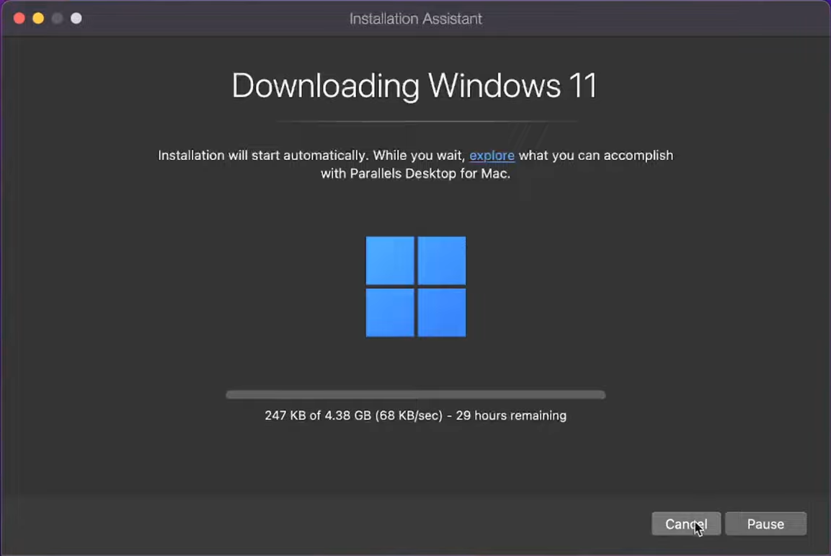Click the '247 KB of 4.38 GB' status text
The height and width of the screenshot is (556, 831).
click(x=318, y=415)
